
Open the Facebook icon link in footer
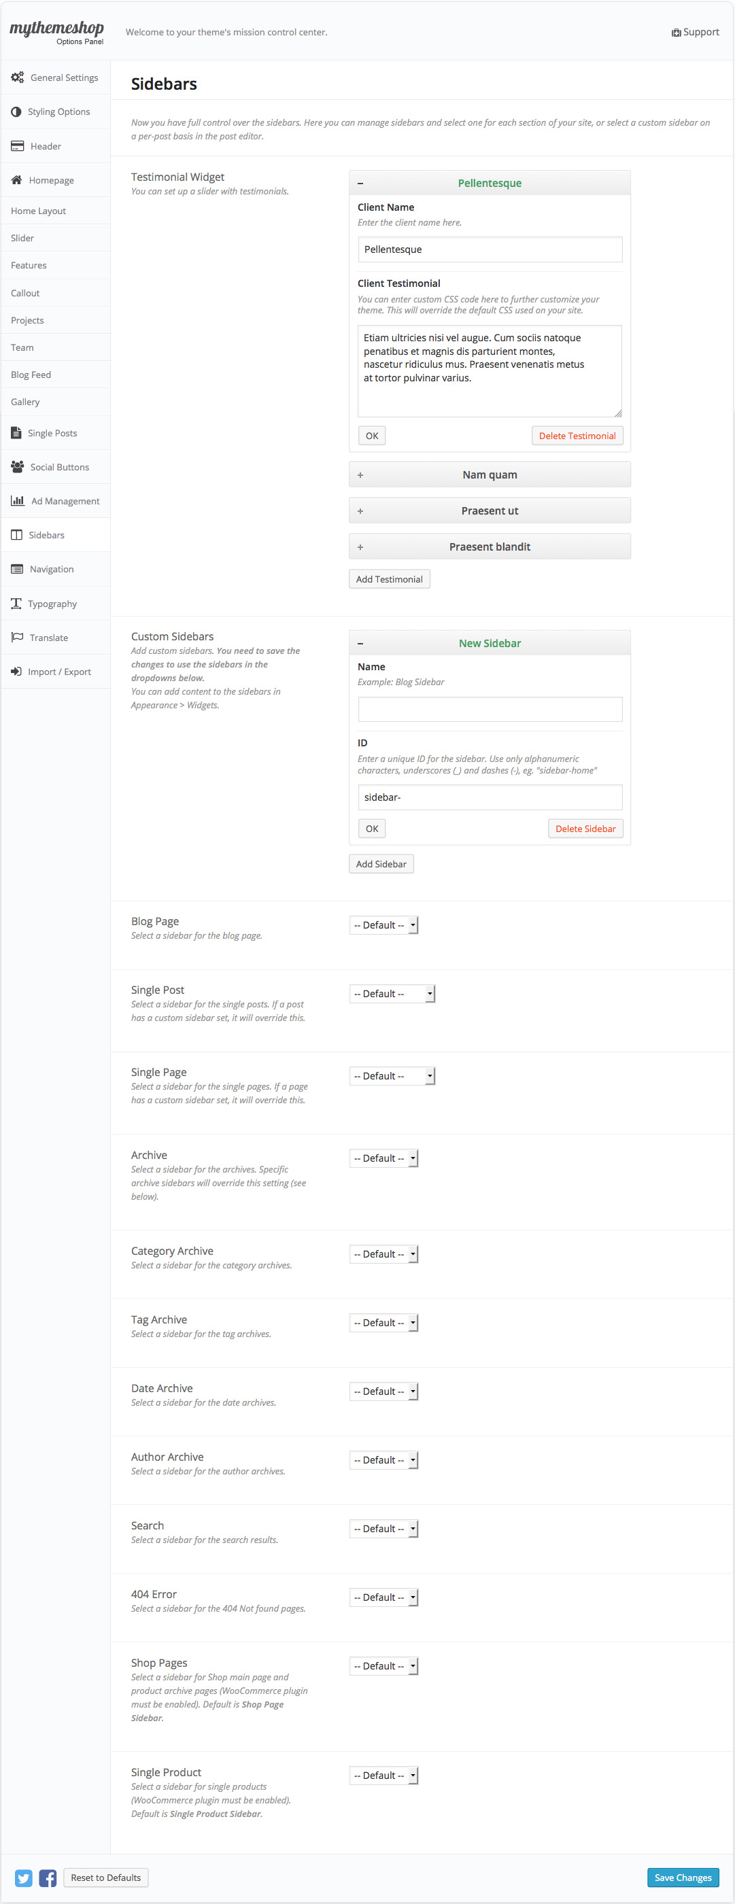(48, 1878)
